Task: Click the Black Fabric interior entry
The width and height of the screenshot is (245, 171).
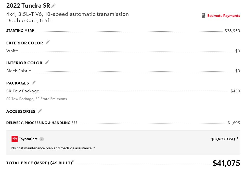Action: pos(18,71)
